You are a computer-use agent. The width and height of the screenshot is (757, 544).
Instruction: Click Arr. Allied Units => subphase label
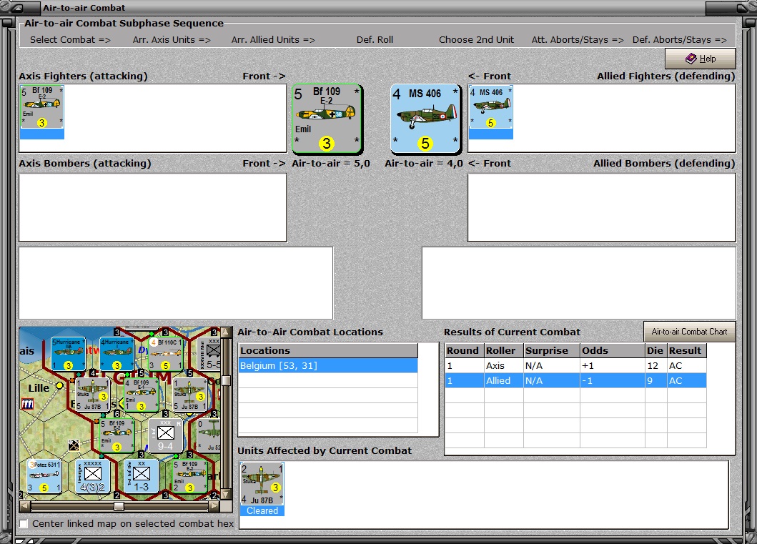tap(273, 39)
